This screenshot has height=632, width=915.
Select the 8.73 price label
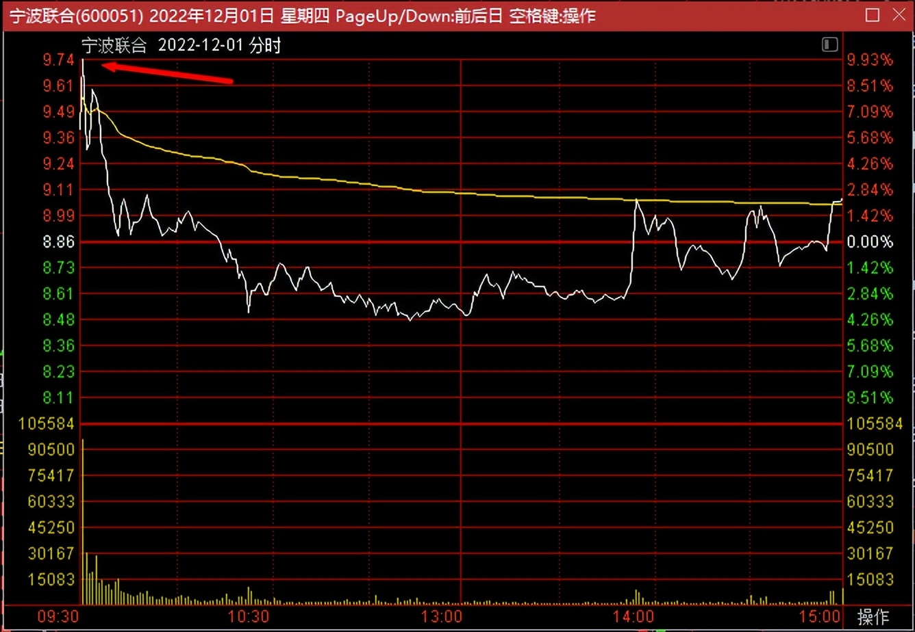[x=58, y=267]
